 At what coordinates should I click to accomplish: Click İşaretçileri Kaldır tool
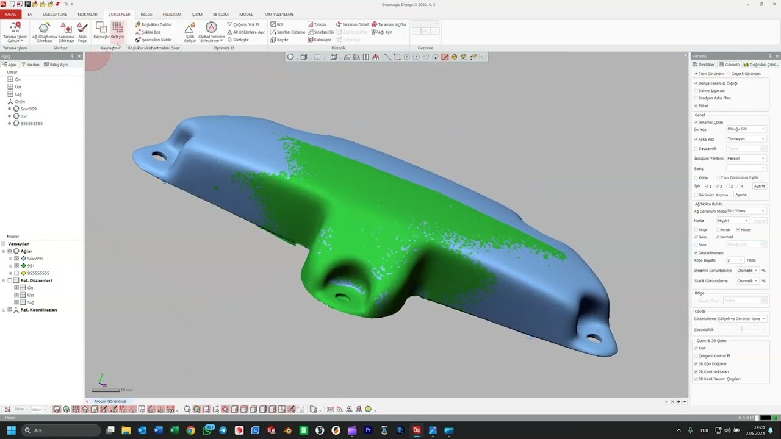pos(153,40)
